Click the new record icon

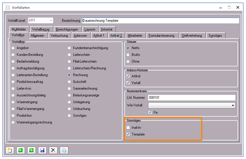(10, 150)
